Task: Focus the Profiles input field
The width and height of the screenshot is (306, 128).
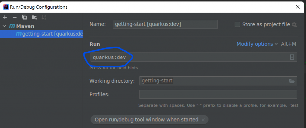Action: click(218, 95)
